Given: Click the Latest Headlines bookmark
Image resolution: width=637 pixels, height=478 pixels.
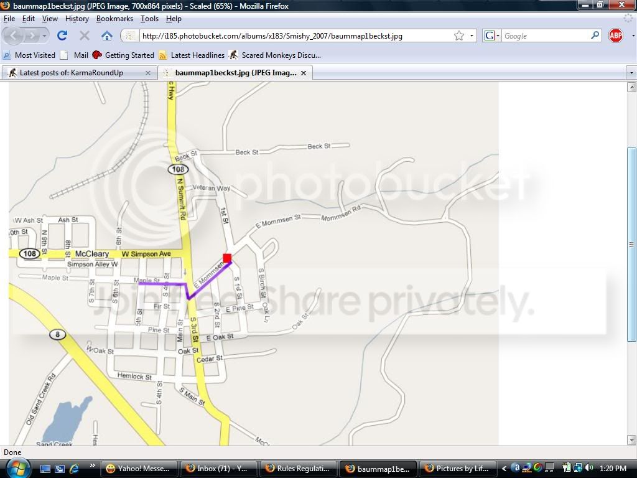Looking at the screenshot, I should point(192,55).
